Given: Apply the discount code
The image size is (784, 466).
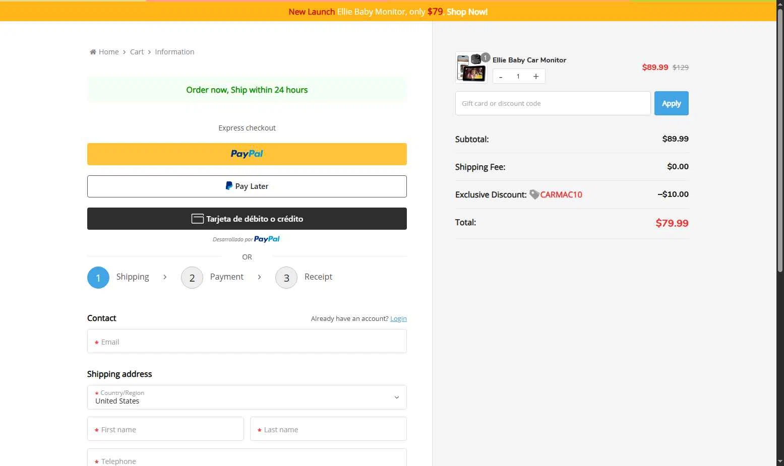Looking at the screenshot, I should [672, 103].
